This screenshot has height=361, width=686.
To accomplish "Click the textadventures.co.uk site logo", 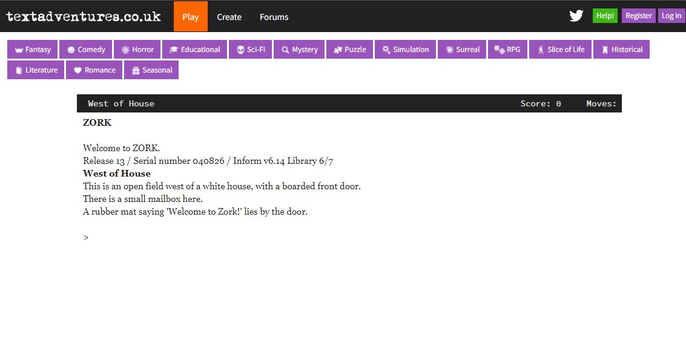I will pyautogui.click(x=84, y=17).
